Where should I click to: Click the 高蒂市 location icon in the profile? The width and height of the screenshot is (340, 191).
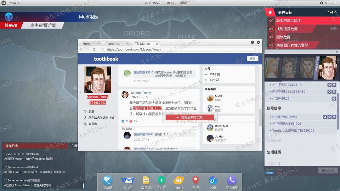(x=85, y=124)
